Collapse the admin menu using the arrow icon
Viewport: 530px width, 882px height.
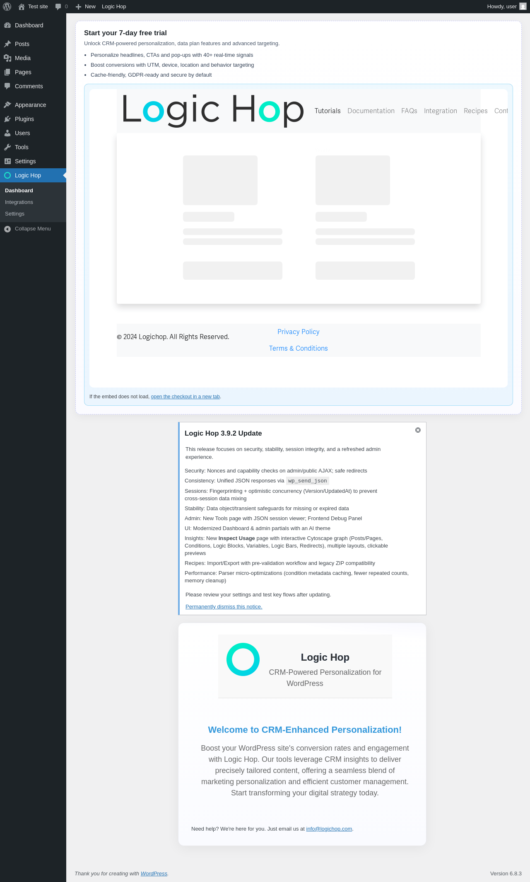coord(7,229)
